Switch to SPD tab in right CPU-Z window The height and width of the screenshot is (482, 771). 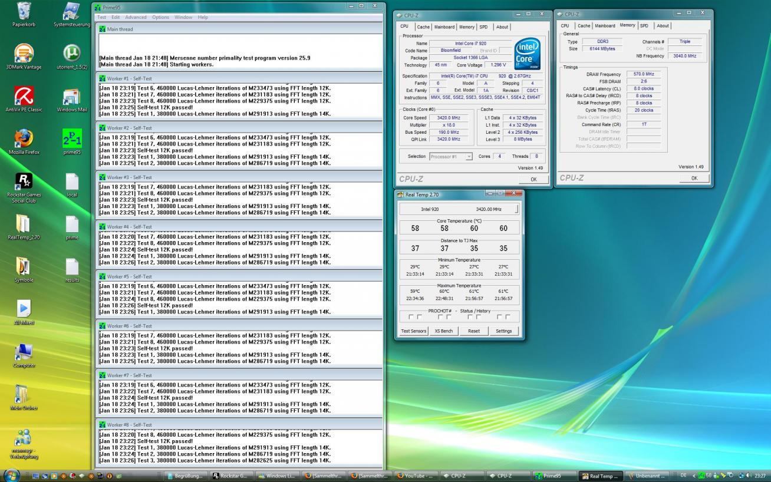[x=644, y=26]
